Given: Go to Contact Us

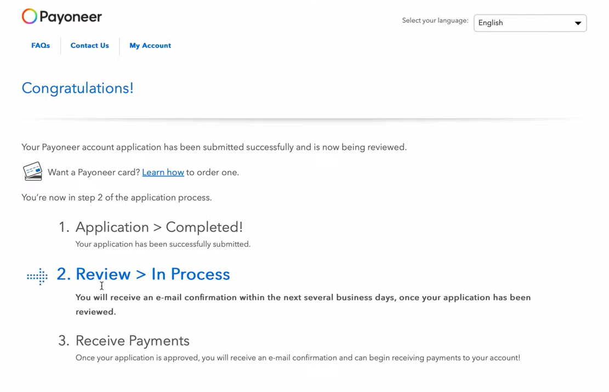Looking at the screenshot, I should pos(89,46).
